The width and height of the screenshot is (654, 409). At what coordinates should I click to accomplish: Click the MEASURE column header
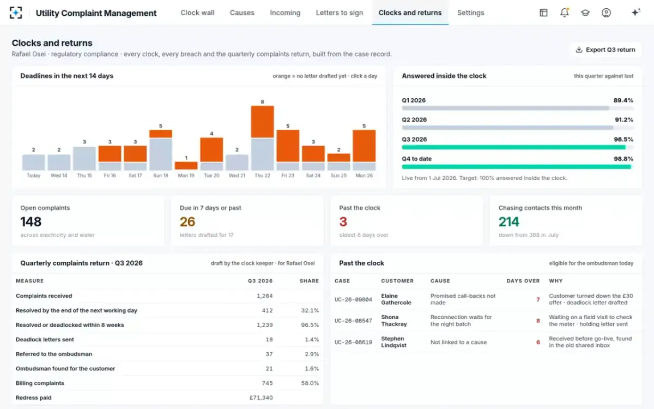pos(30,281)
